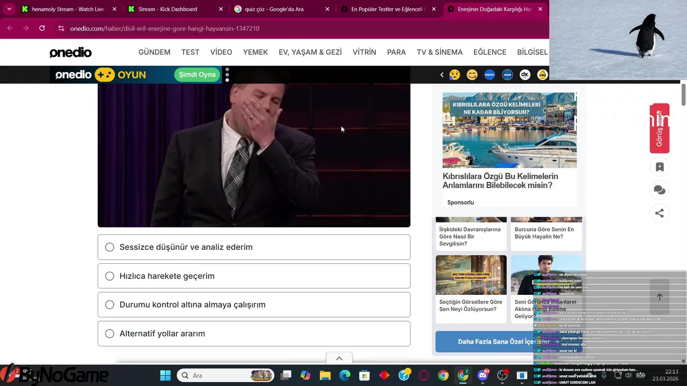Open the three-dot menu in Oyun banner

[x=227, y=75]
